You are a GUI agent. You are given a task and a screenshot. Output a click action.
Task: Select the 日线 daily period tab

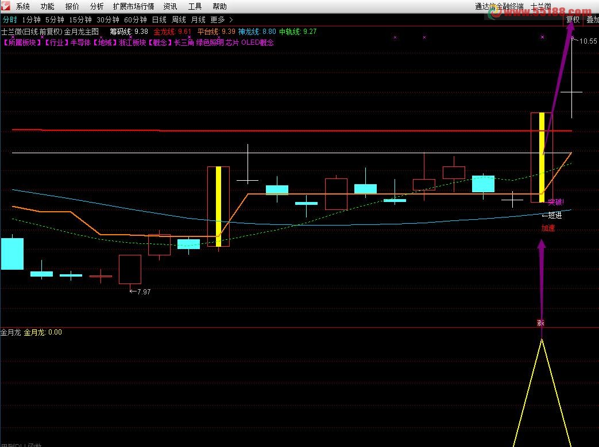coord(159,20)
